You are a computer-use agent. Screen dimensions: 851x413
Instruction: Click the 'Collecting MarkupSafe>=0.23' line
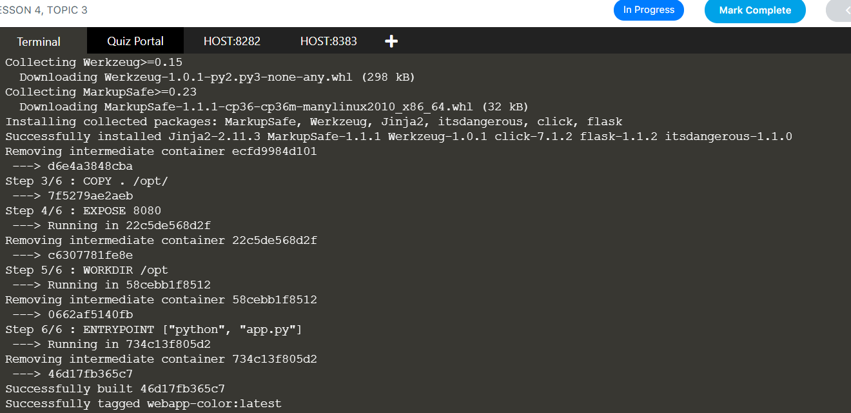(x=101, y=92)
